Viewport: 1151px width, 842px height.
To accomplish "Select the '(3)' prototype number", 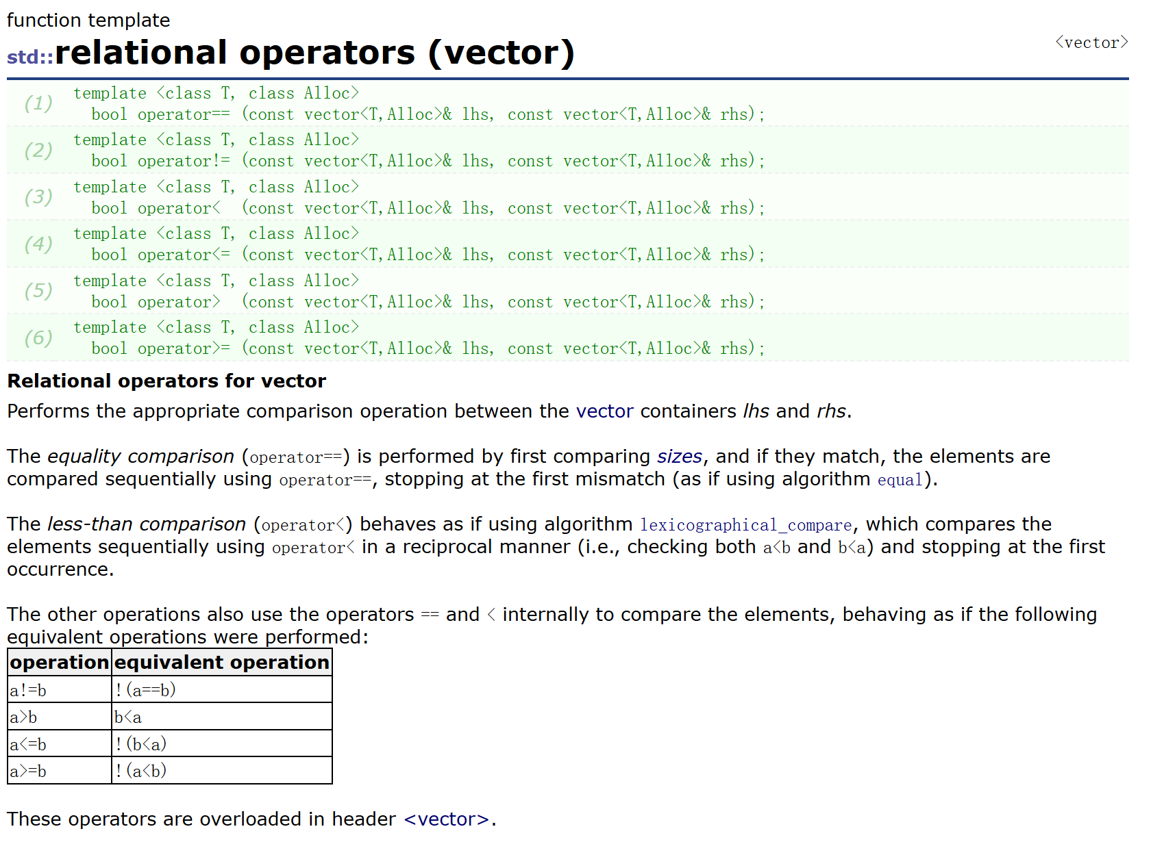I will coord(39,197).
